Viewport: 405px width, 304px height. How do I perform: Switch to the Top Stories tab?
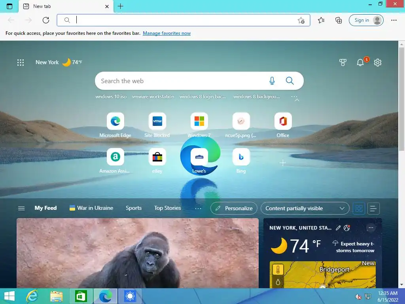pyautogui.click(x=167, y=208)
